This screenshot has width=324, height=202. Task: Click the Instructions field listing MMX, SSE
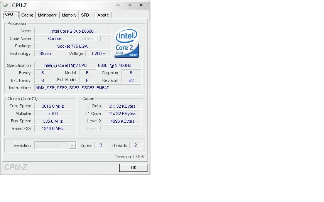click(88, 88)
